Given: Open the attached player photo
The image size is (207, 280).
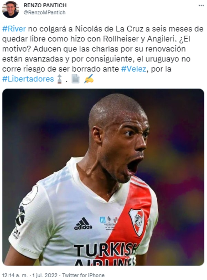Looking at the screenshot, I should (103, 177).
